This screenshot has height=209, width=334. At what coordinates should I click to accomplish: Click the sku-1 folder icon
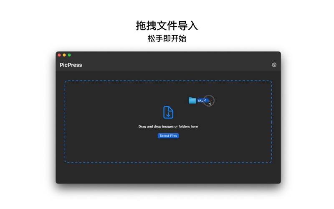192,100
